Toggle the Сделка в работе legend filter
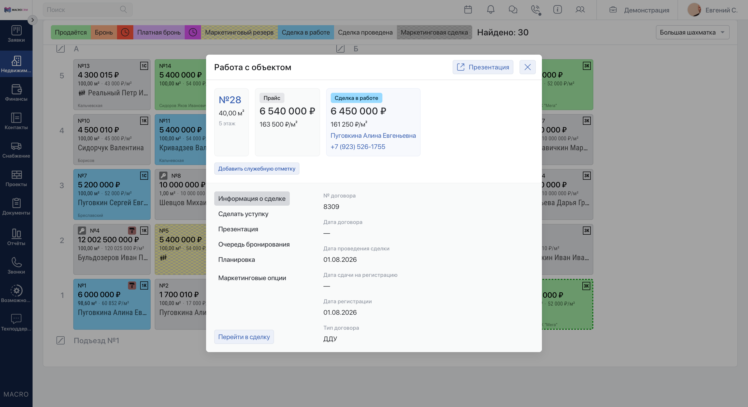Viewport: 748px width, 407px height. coord(306,32)
